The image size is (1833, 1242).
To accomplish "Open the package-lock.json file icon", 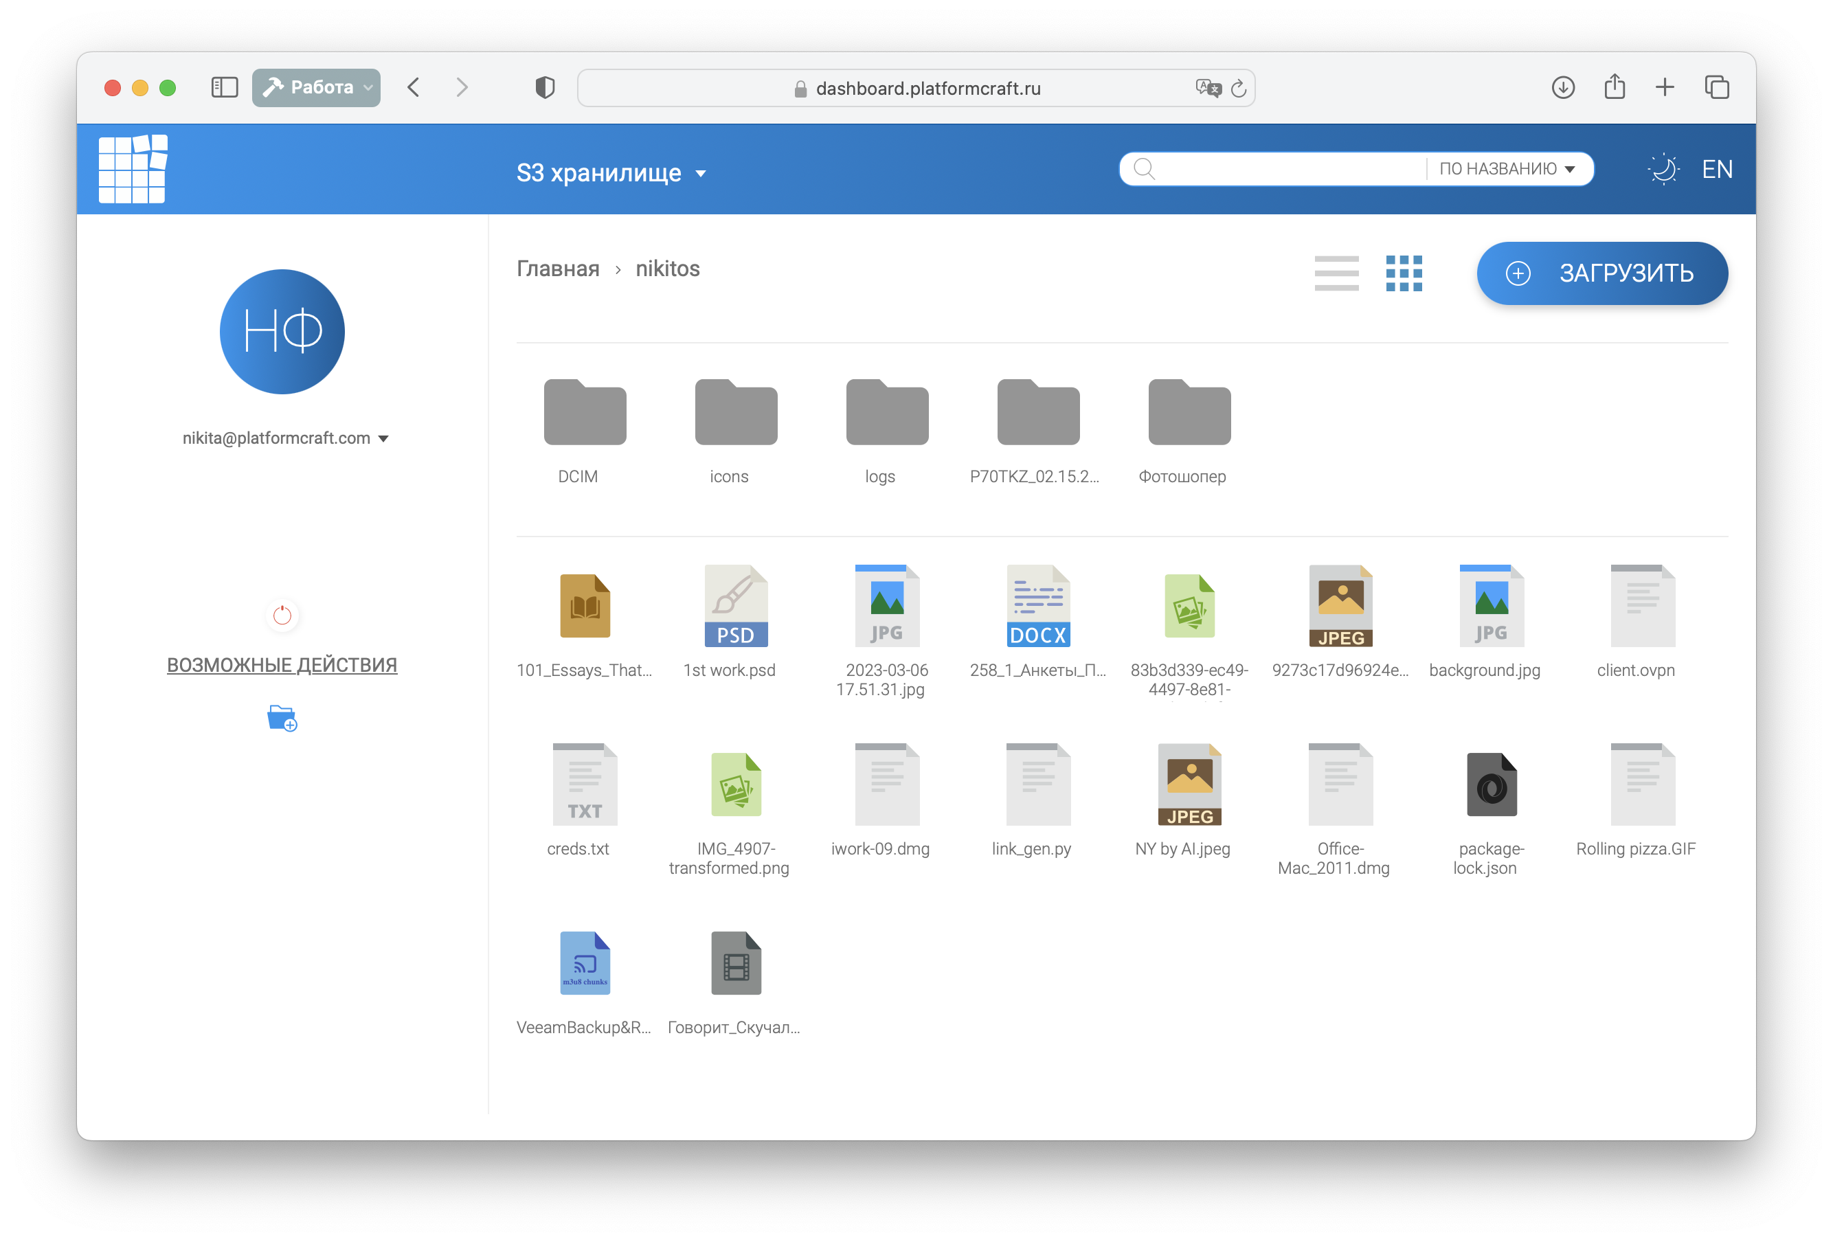I will [1491, 784].
